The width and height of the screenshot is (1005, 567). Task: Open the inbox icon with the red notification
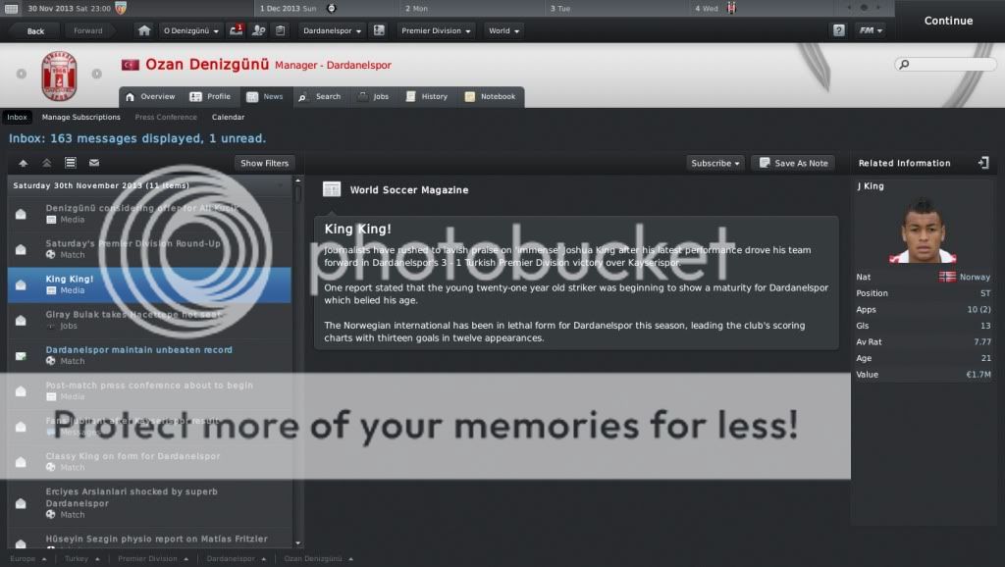(x=237, y=30)
